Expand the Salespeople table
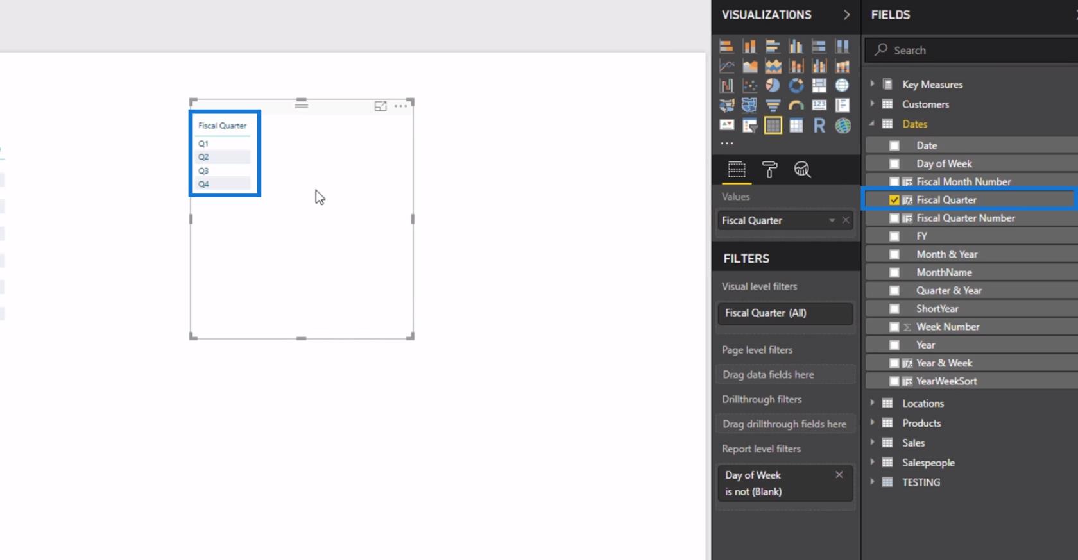 point(872,463)
